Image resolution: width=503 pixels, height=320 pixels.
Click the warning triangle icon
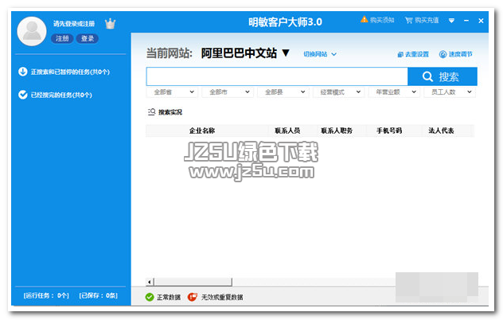point(364,20)
